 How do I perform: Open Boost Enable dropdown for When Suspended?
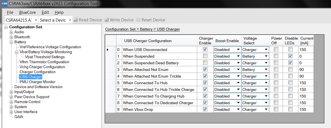click(238, 56)
